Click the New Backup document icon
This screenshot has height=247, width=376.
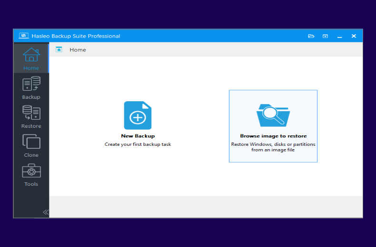tap(138, 115)
